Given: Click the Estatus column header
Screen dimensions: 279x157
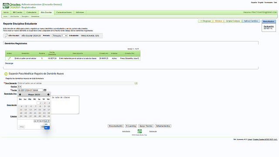Looking at the screenshot, I should point(114,53).
